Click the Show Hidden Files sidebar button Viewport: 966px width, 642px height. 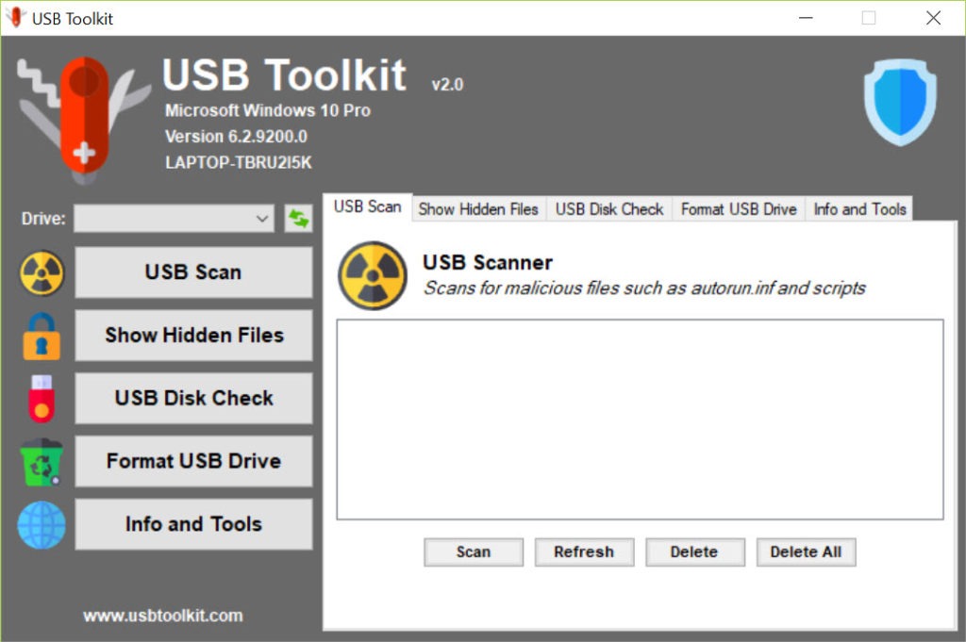(x=193, y=335)
